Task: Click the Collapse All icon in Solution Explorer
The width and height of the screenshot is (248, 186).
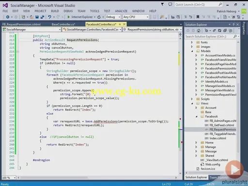Action: (225, 31)
